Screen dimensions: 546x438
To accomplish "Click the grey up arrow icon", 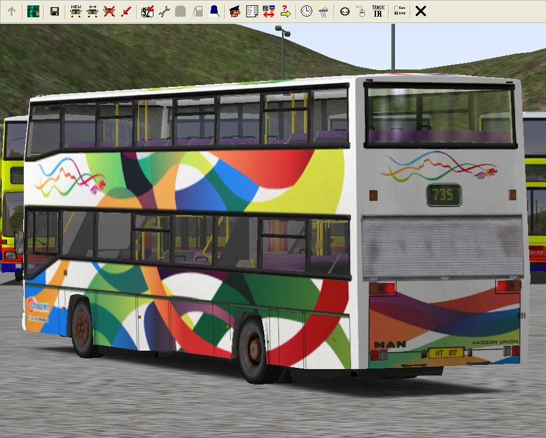I will [x=11, y=11].
